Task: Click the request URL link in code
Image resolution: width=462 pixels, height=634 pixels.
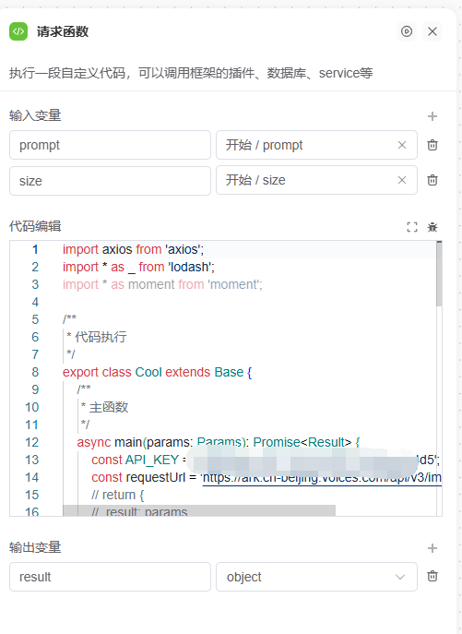Action: [322, 477]
